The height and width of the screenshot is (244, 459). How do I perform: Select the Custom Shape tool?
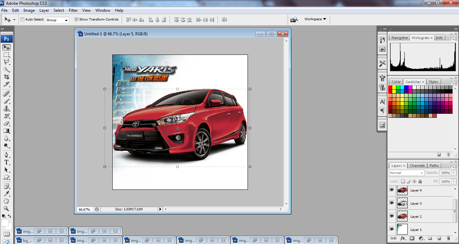pyautogui.click(x=7, y=177)
